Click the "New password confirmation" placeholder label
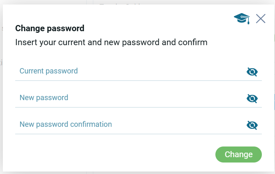 tap(66, 124)
